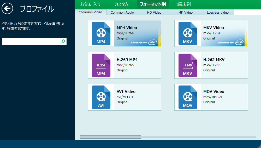This screenshot has width=261, height=148.
Task: Click the back arrow icon
Action: (7, 8)
